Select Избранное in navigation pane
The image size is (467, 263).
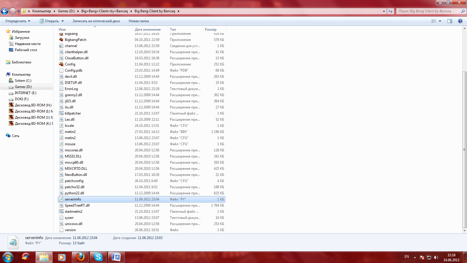coord(21,32)
